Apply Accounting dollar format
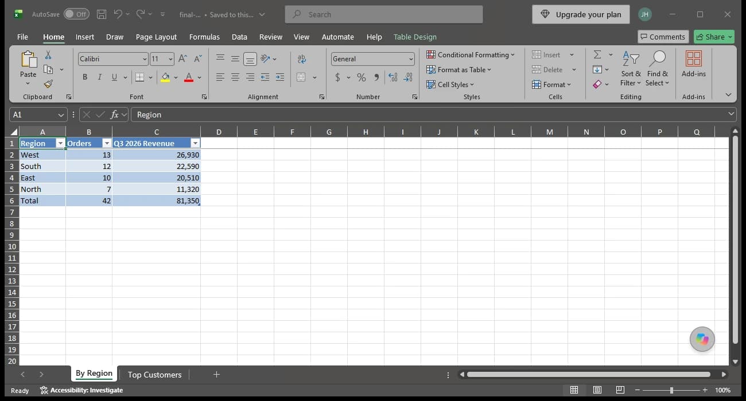The height and width of the screenshot is (401, 746). tap(337, 77)
